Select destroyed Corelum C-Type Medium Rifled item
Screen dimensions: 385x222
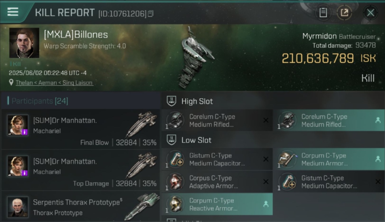(217, 120)
